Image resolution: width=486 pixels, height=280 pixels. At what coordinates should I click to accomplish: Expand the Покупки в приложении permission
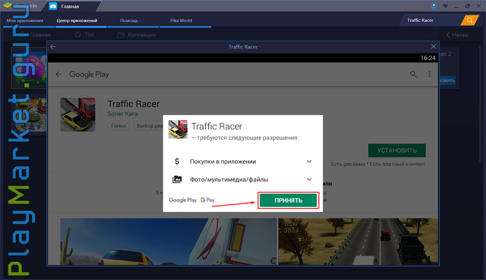(309, 161)
